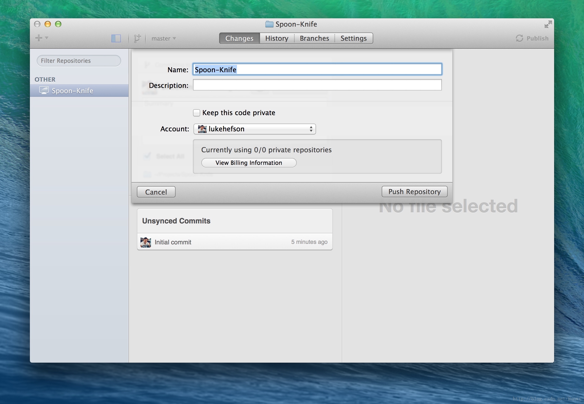The height and width of the screenshot is (404, 584).
Task: Click the folder icon in window title
Action: (269, 24)
